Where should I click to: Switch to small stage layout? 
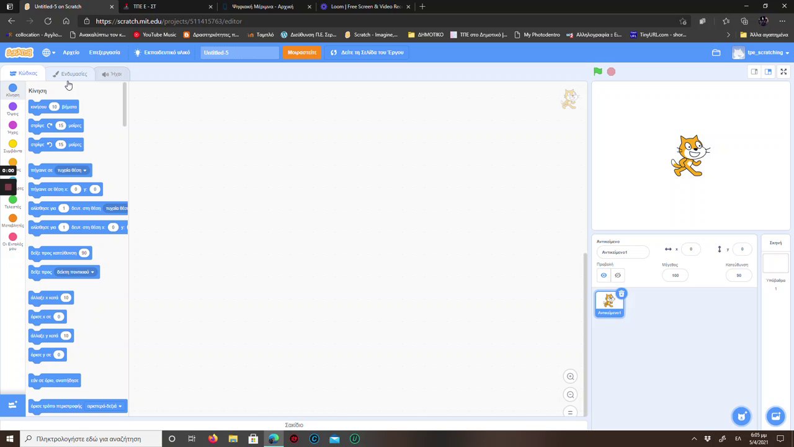[x=754, y=71]
